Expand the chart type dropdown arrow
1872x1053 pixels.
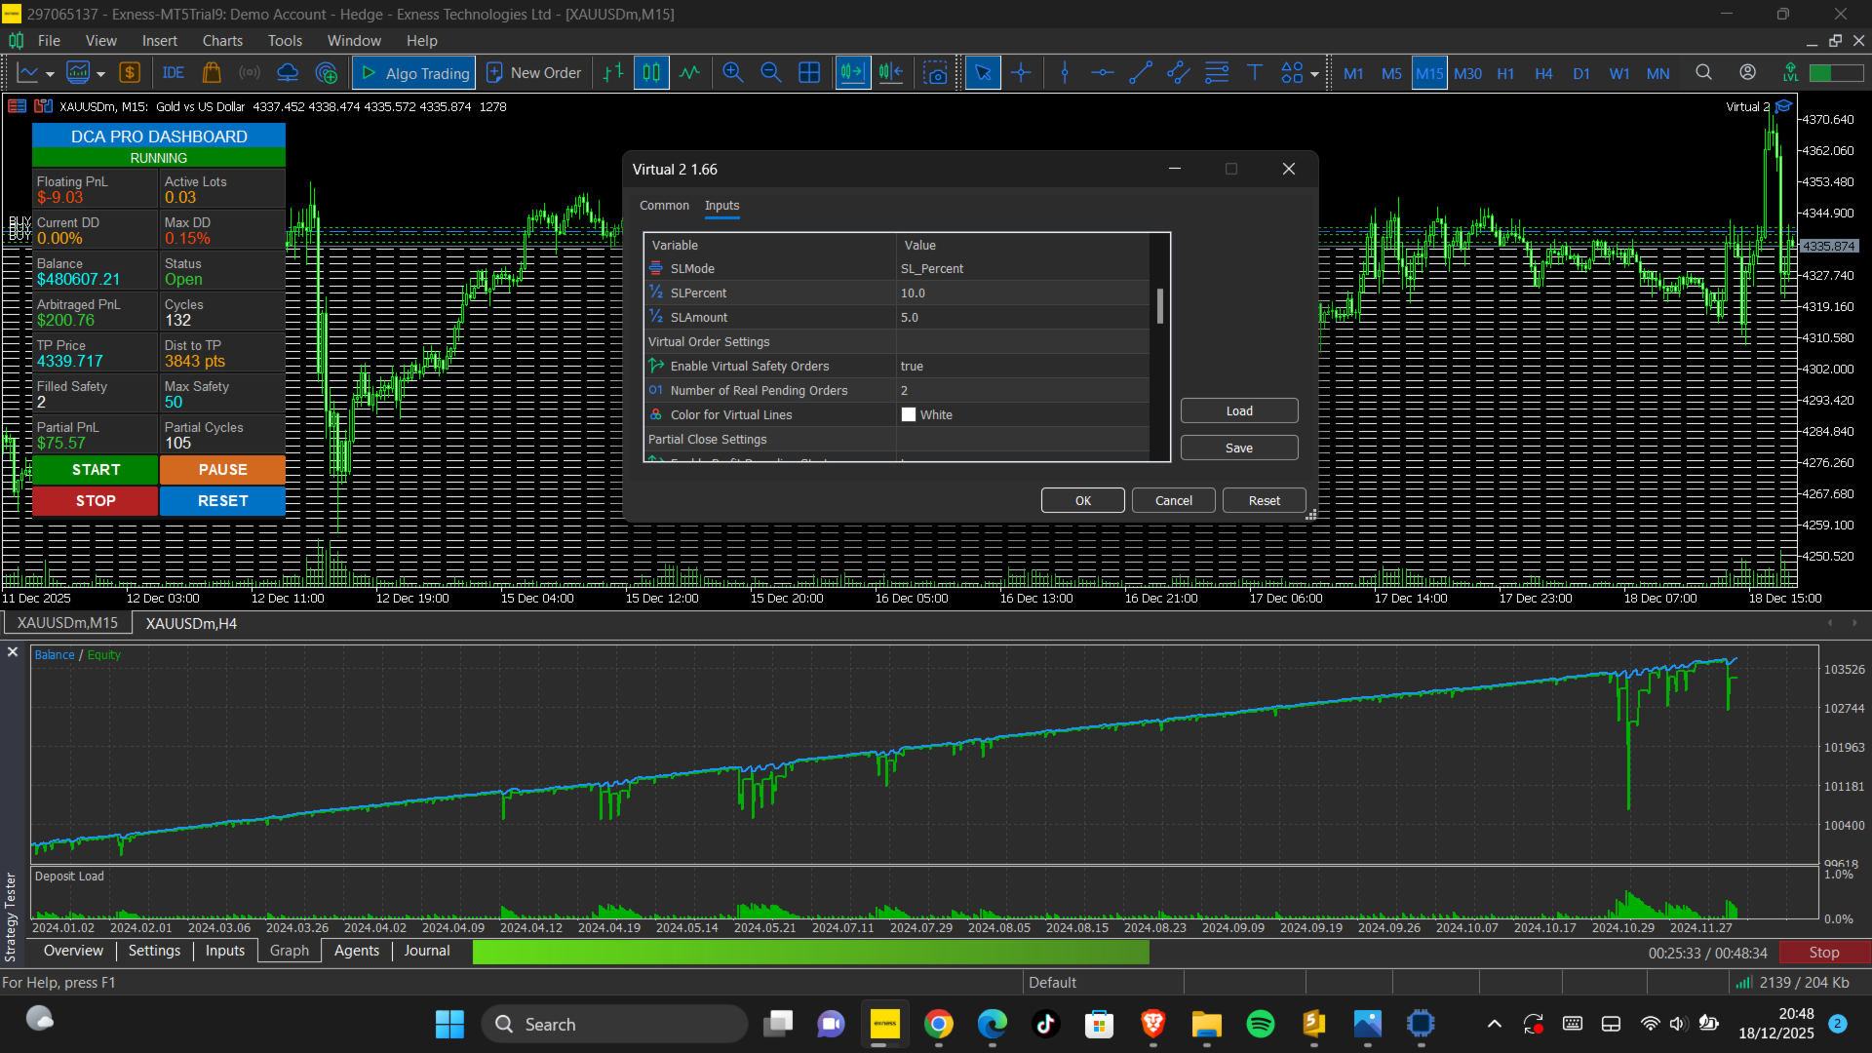[50, 74]
